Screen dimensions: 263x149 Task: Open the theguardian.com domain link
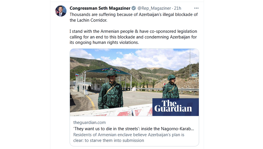tap(89, 123)
